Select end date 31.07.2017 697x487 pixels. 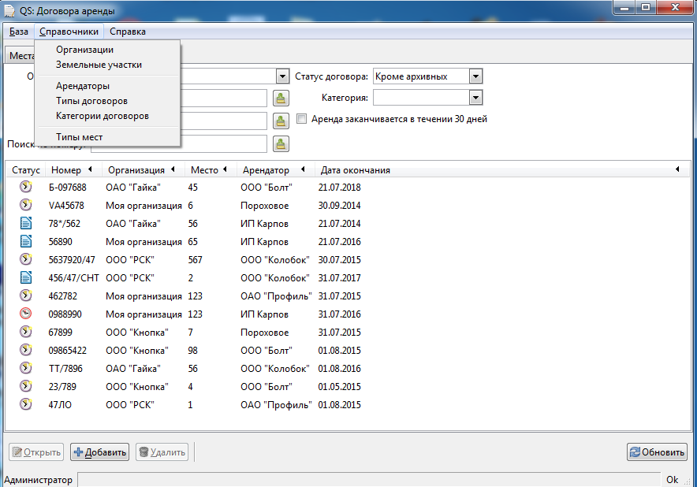pos(339,278)
